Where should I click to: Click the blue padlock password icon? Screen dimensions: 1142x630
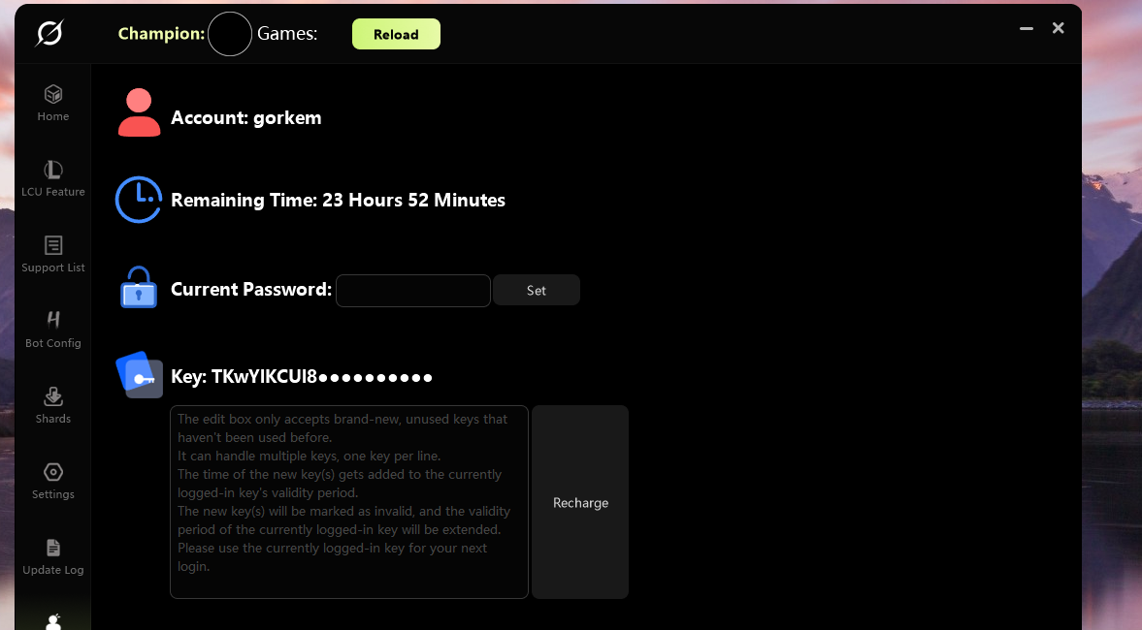point(139,288)
